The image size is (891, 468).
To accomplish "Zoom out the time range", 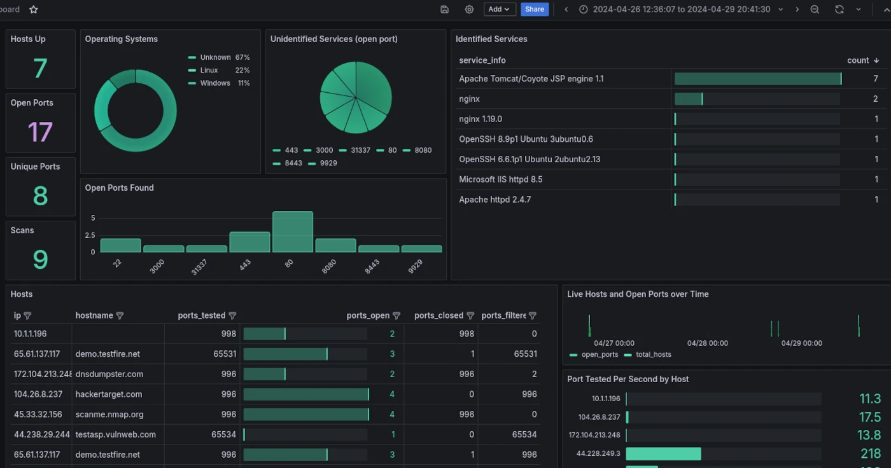I will (x=815, y=10).
